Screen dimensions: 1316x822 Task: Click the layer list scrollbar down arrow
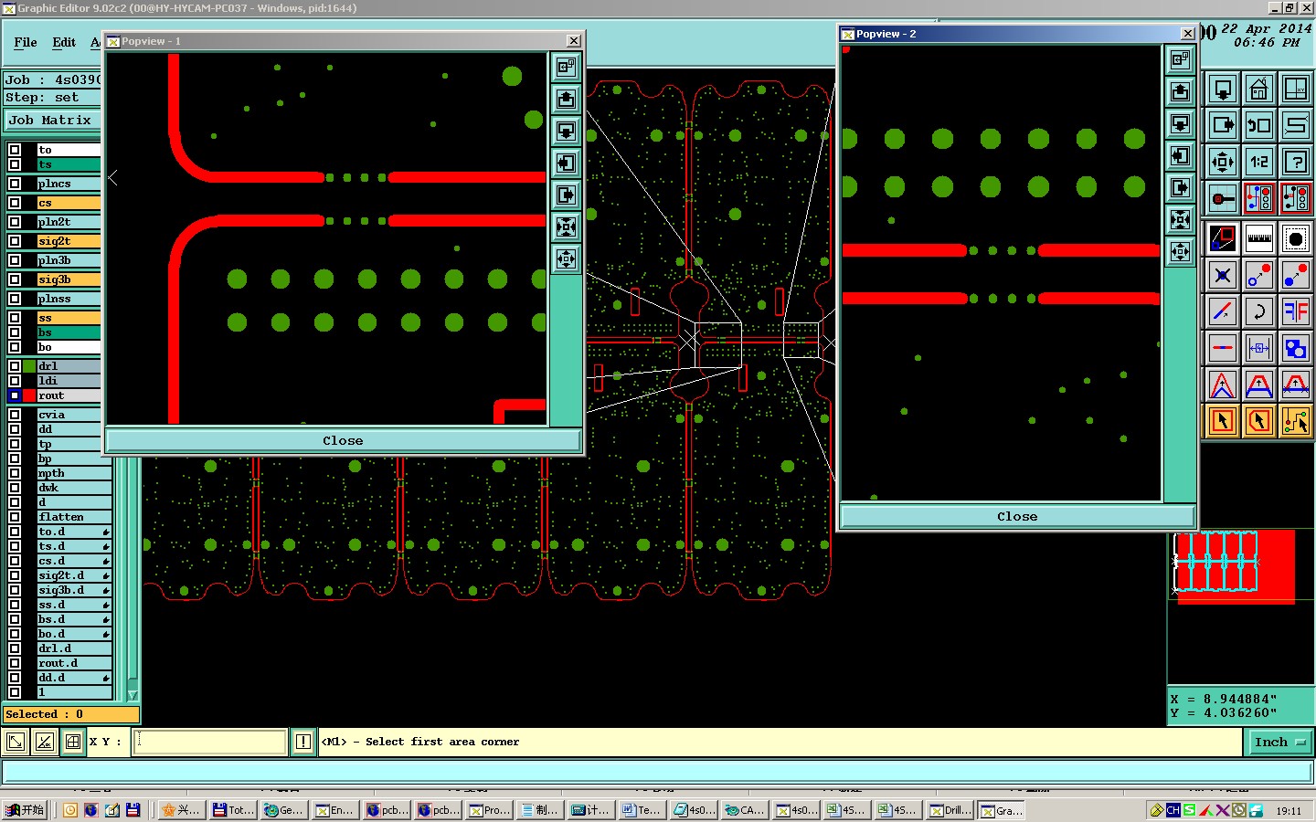(133, 695)
